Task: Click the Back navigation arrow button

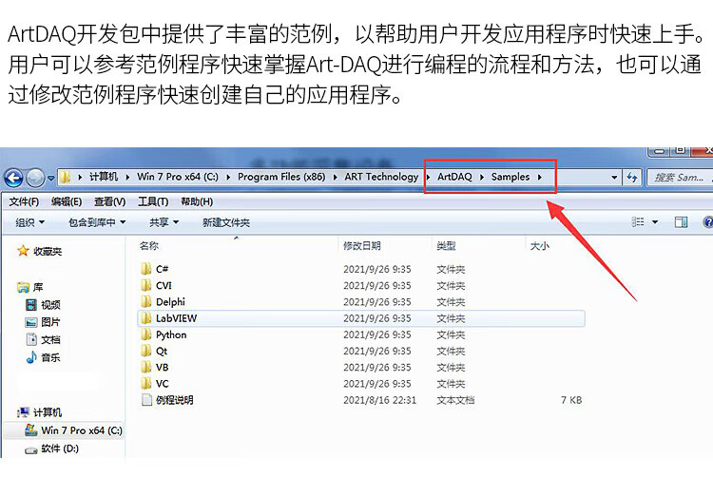Action: (14, 178)
